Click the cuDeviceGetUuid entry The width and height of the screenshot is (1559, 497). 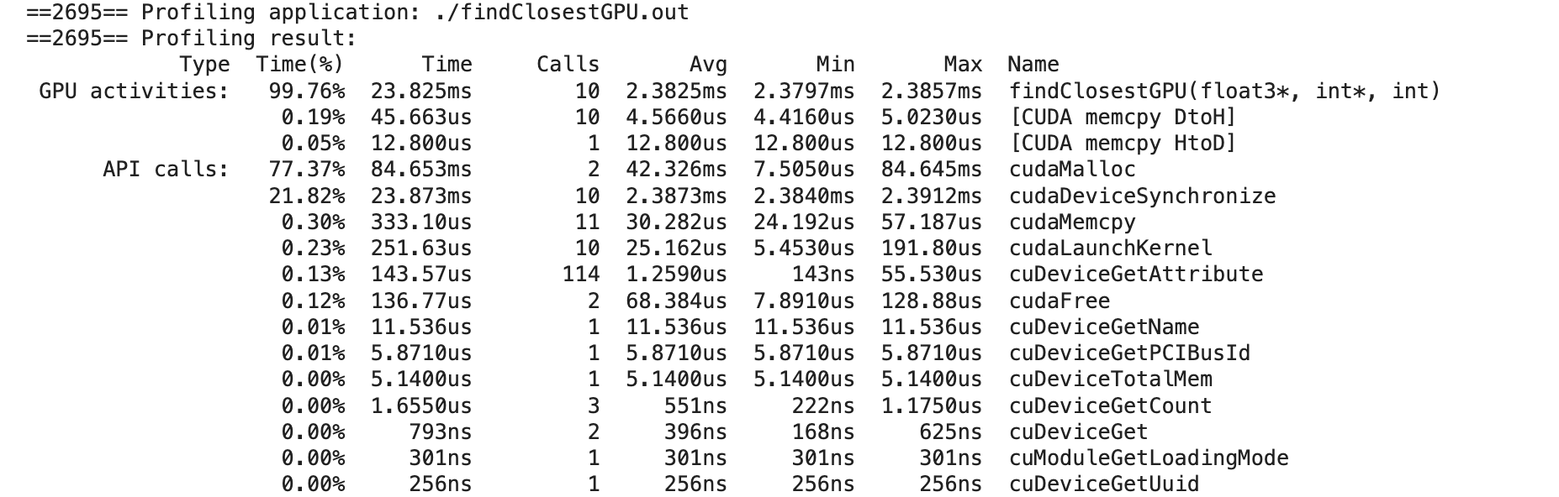tap(1104, 484)
